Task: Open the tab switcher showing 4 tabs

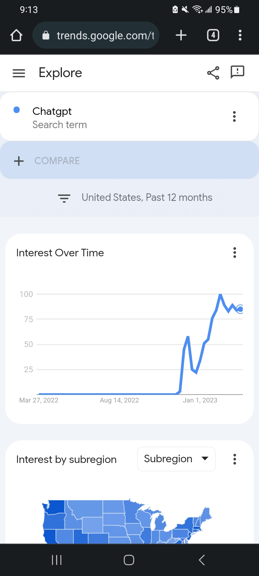Action: coord(213,35)
